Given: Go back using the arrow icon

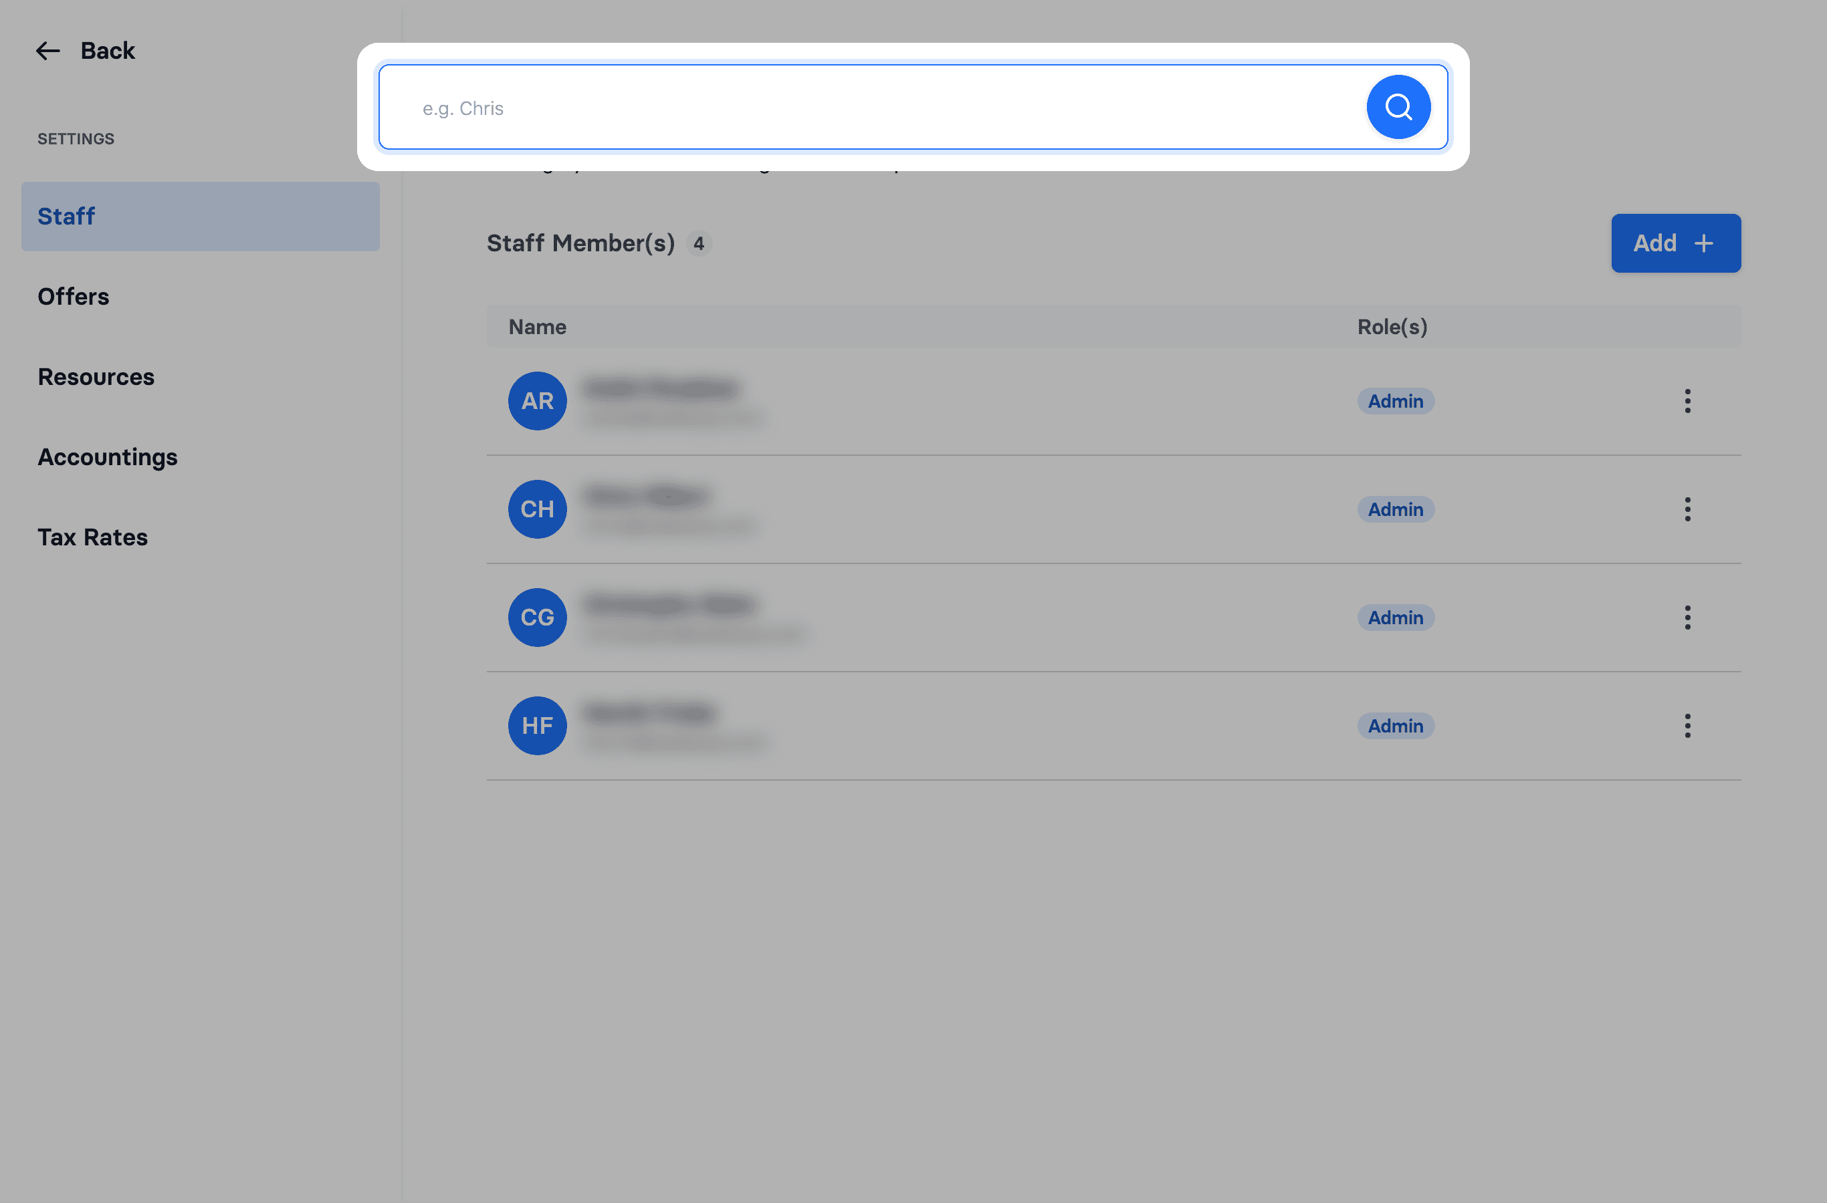Looking at the screenshot, I should pos(47,51).
